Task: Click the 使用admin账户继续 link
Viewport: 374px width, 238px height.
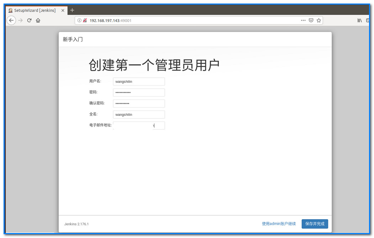Action: pos(279,224)
